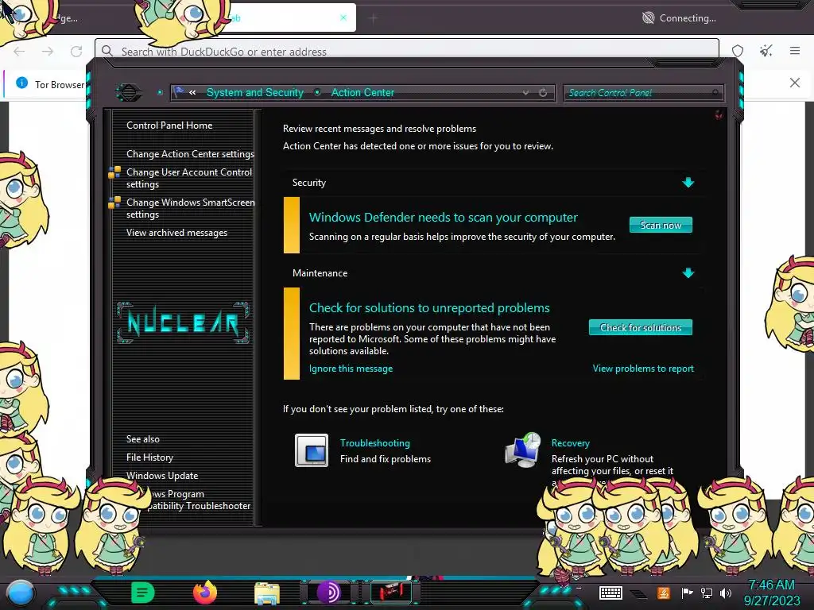
Task: Open Change Windows SmartScreen settings
Action: (x=190, y=208)
